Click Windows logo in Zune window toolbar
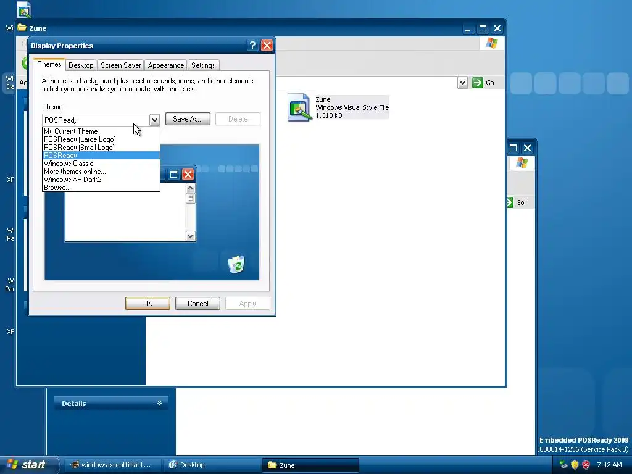The height and width of the screenshot is (474, 632). pyautogui.click(x=491, y=43)
